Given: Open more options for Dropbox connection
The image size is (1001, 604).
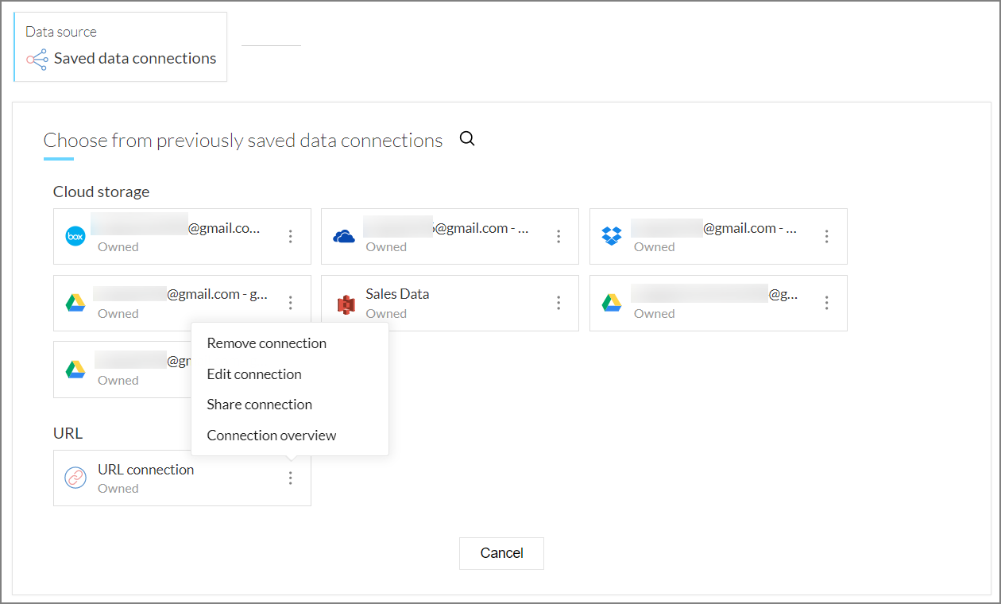Looking at the screenshot, I should 827,236.
